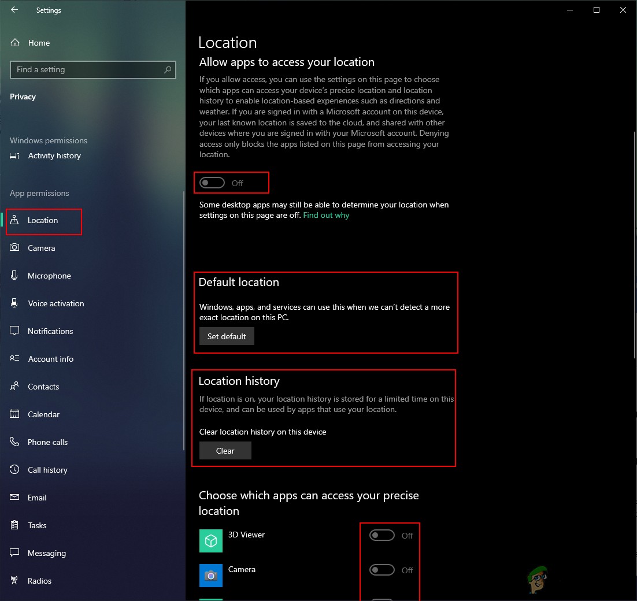637x601 pixels.
Task: Click the Phone calls icon
Action: (x=16, y=442)
